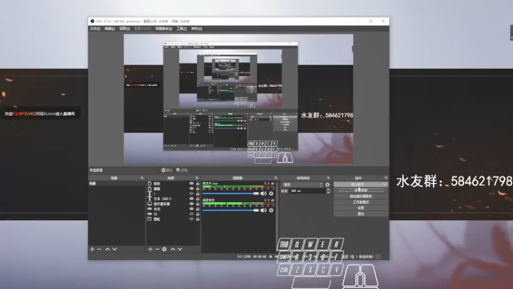This screenshot has width=513, height=289.
Task: Toggle visibility of 文本 (GDI+) source
Action: (x=191, y=199)
